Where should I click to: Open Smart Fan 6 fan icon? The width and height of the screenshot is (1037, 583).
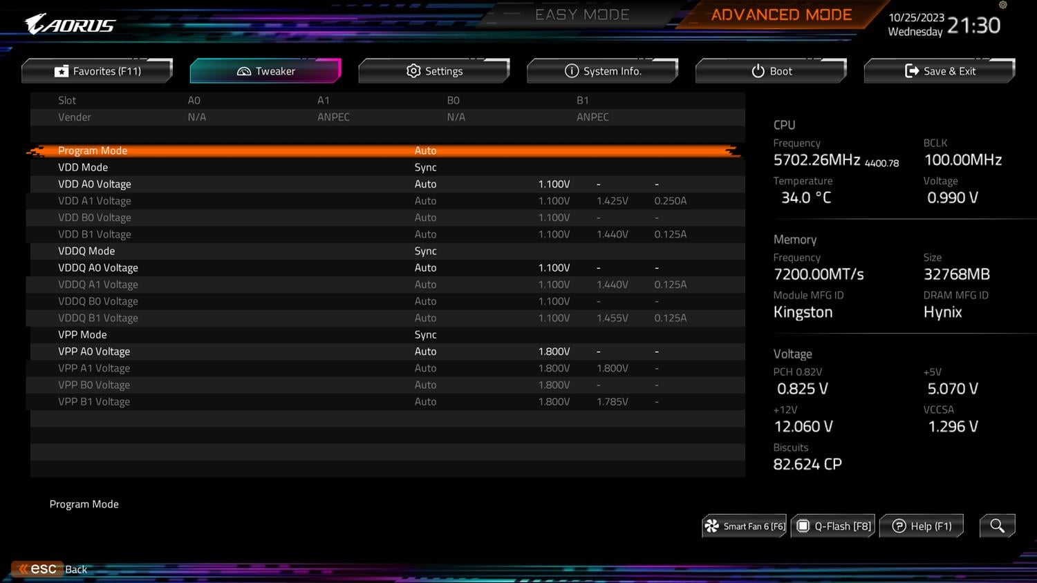click(711, 526)
